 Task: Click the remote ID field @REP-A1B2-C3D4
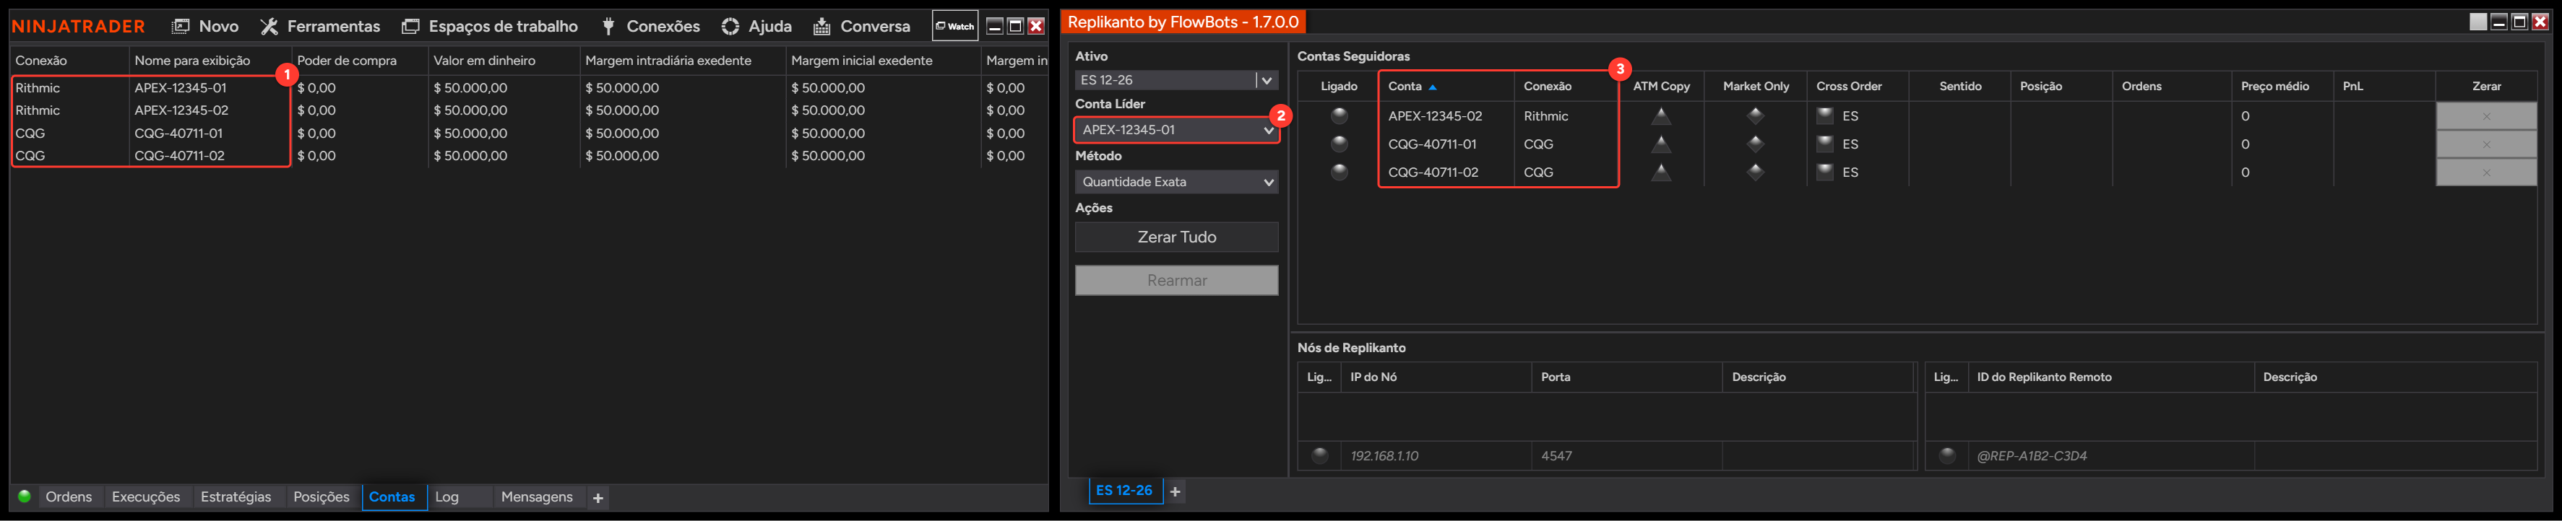[2110, 455]
